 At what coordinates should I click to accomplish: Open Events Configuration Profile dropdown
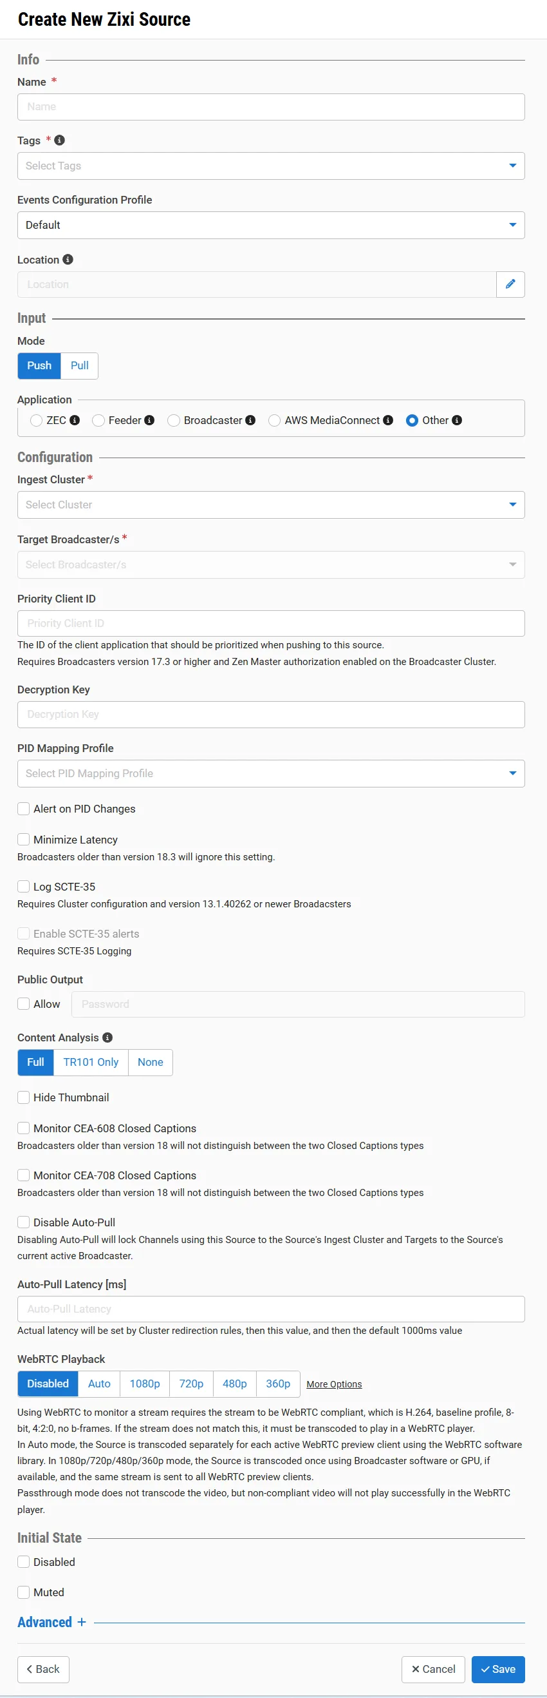270,226
